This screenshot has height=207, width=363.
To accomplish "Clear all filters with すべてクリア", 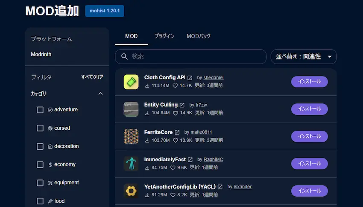I will [92, 77].
